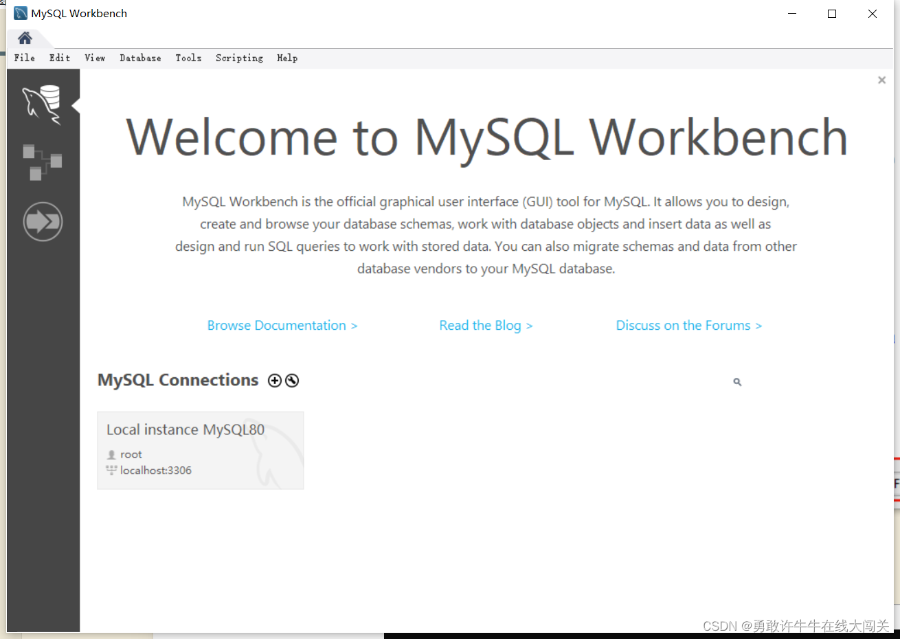
Task: Open the Models sidebar icon
Action: pos(42,162)
